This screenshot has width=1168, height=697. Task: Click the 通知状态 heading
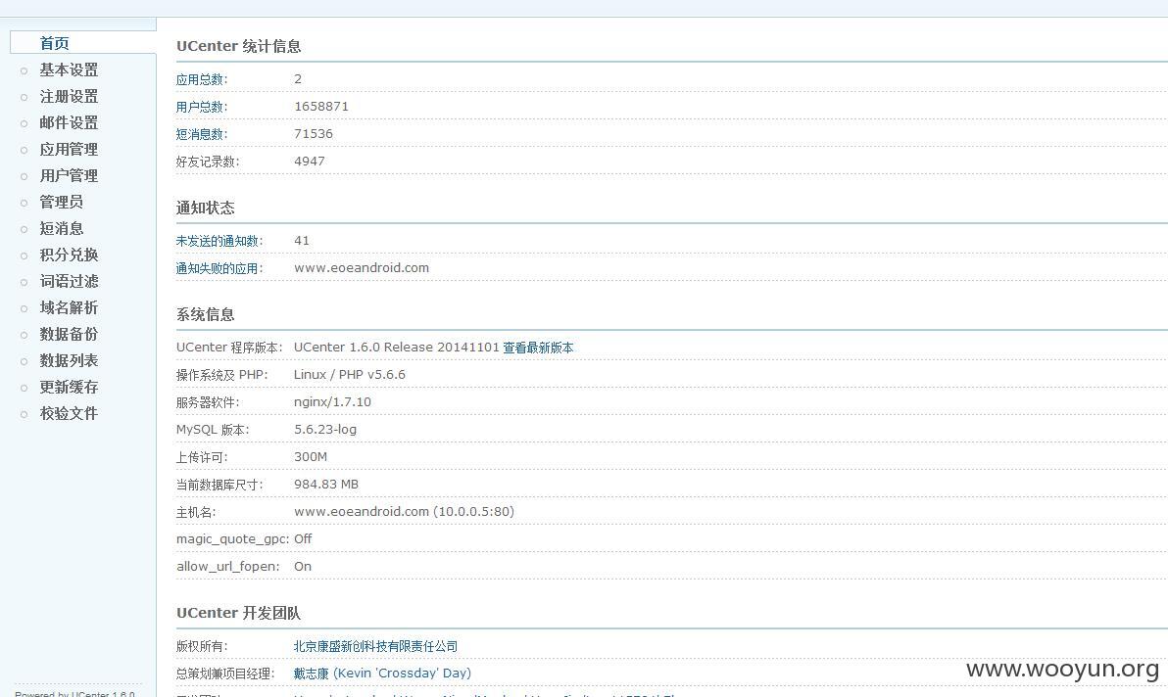[206, 209]
